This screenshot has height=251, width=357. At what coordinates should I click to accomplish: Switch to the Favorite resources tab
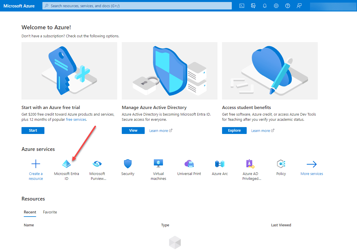pyautogui.click(x=50, y=212)
